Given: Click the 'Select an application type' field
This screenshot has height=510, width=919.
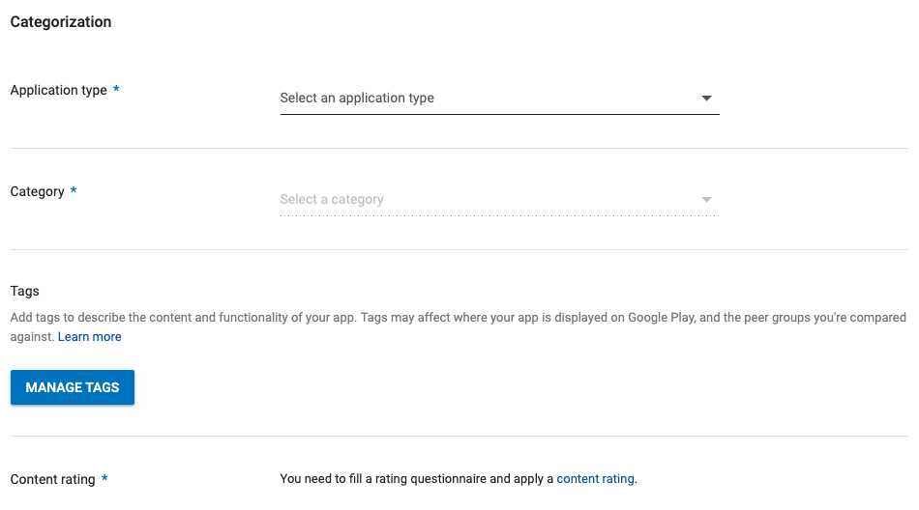Looking at the screenshot, I should 357,99.
